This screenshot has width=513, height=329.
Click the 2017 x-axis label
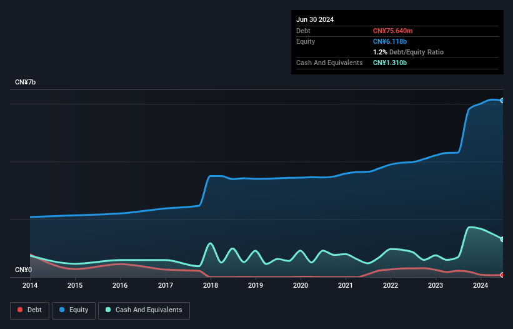click(x=166, y=285)
